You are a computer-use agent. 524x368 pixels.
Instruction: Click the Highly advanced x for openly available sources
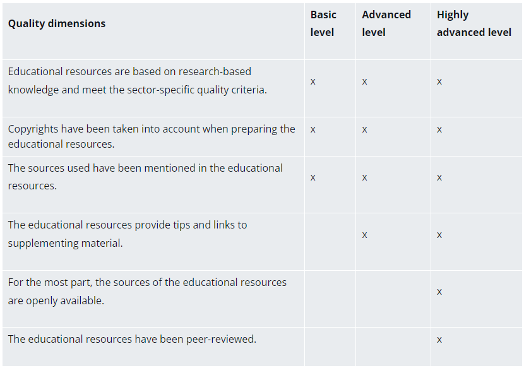pos(439,292)
